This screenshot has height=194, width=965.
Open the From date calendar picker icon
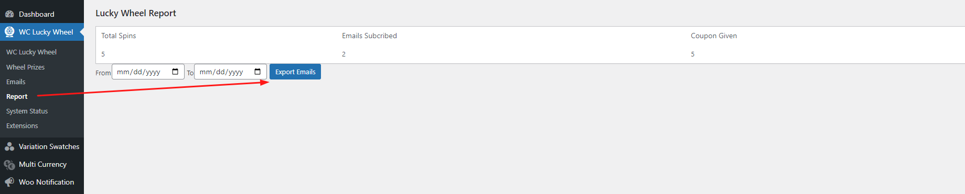pyautogui.click(x=175, y=72)
